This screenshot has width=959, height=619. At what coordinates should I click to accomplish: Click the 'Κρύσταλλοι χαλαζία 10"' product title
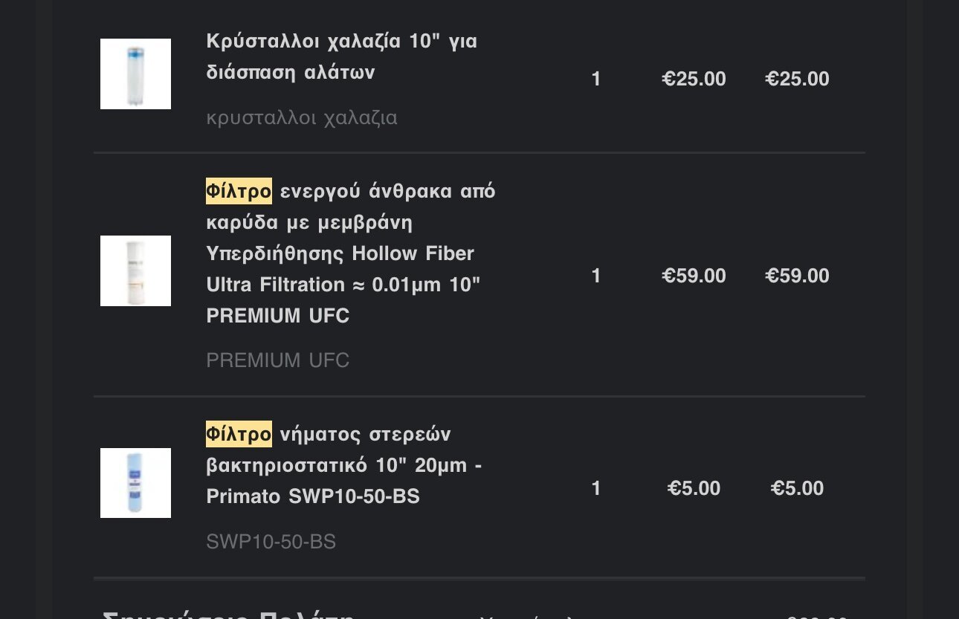[342, 56]
